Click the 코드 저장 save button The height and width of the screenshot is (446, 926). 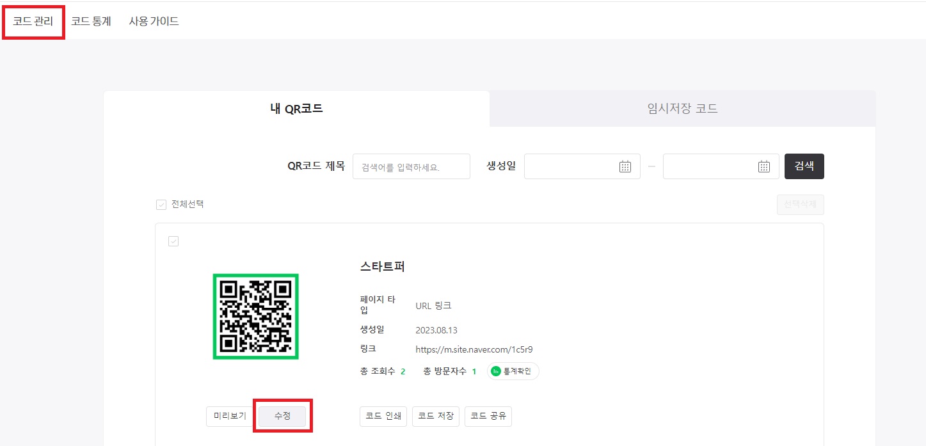pos(435,416)
